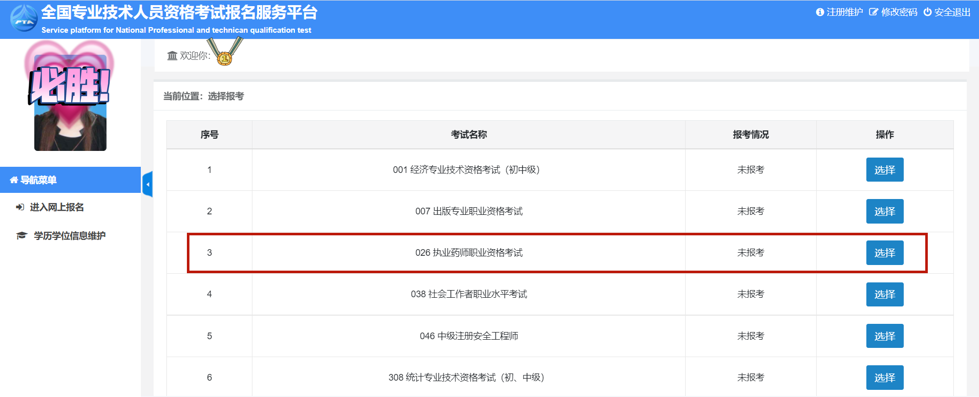Image resolution: width=979 pixels, height=397 pixels.
Task: Click 选择 for 308 统计专业技术资格考试
Action: pos(885,378)
